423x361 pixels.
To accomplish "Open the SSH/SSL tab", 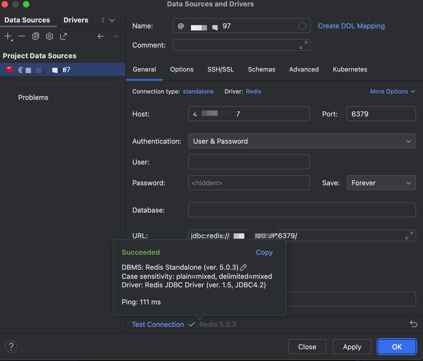I will [221, 69].
